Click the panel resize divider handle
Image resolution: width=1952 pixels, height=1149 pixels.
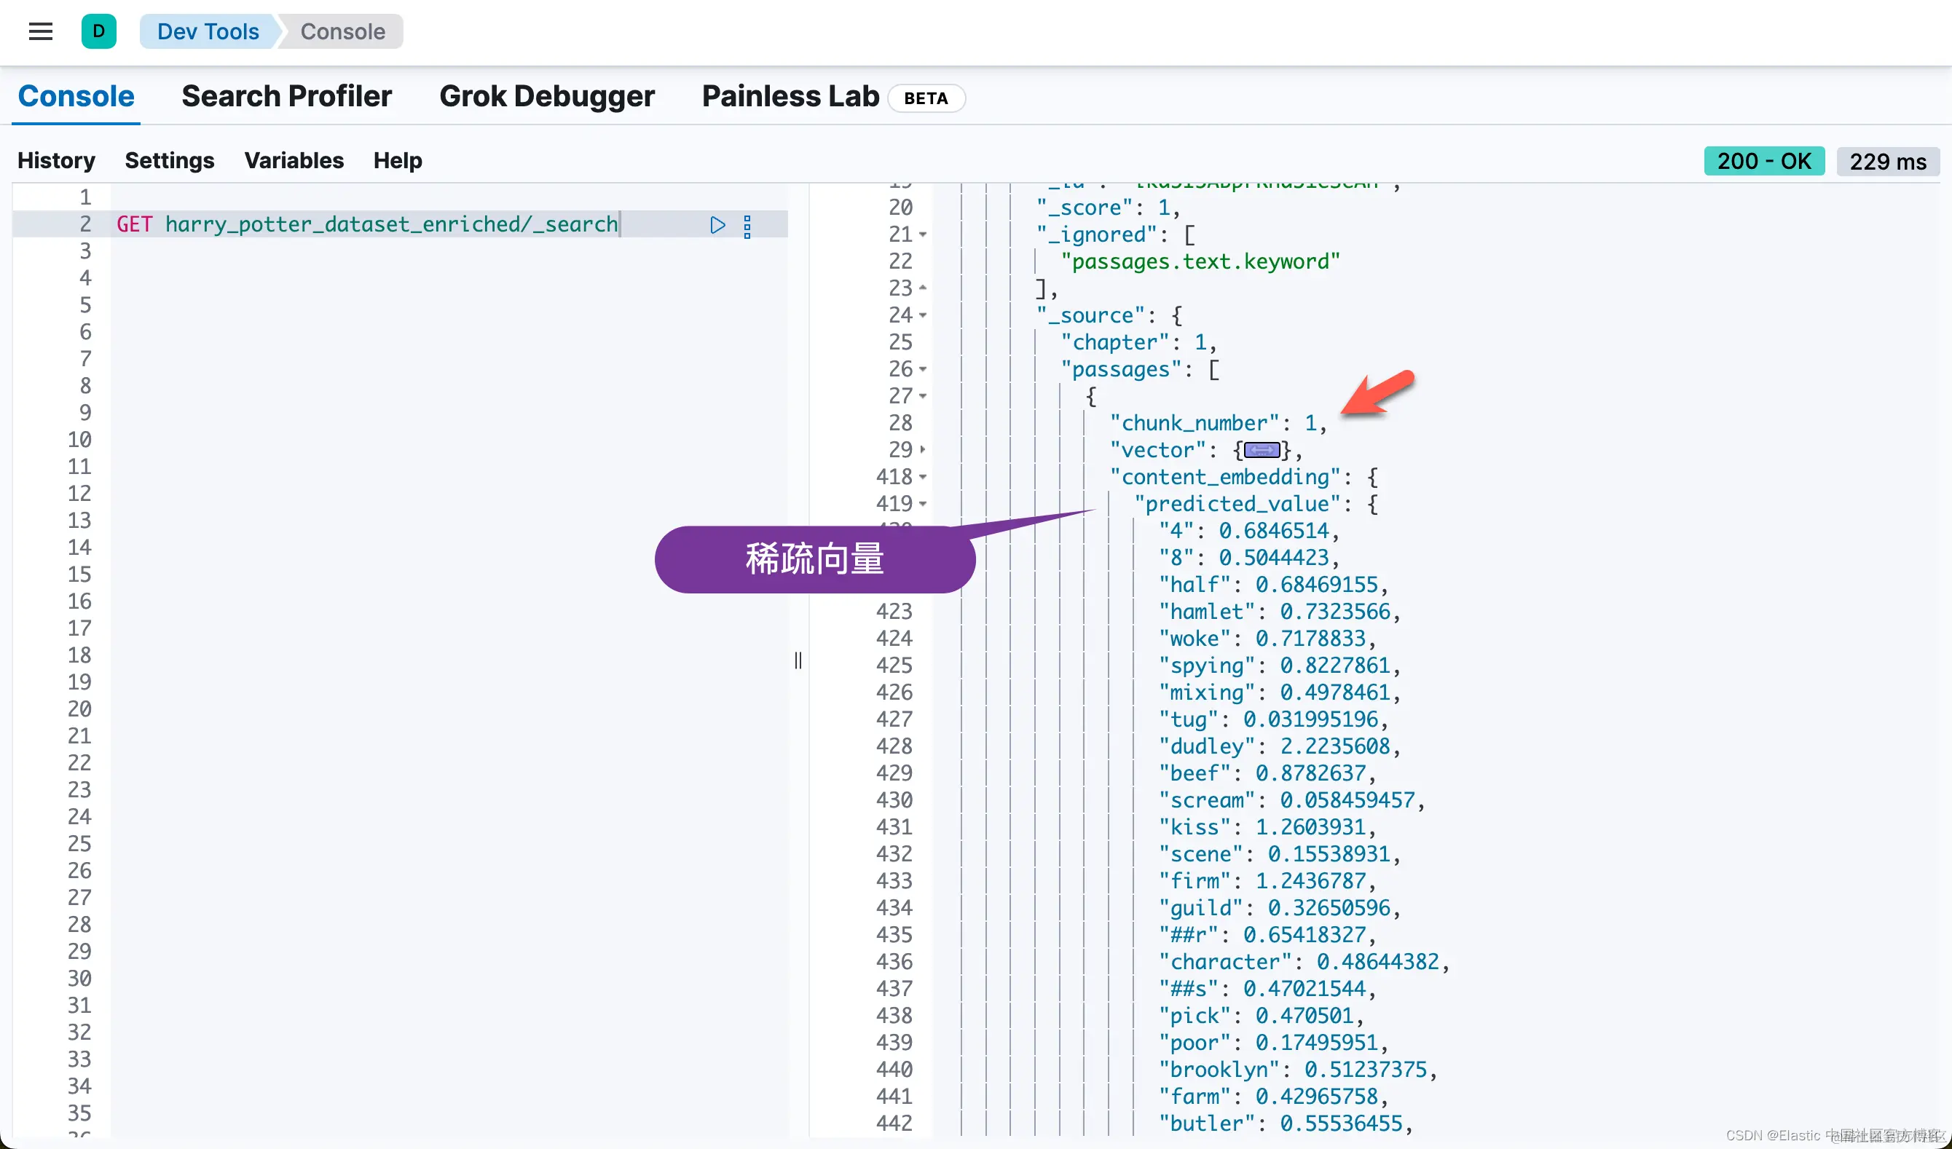click(x=798, y=660)
